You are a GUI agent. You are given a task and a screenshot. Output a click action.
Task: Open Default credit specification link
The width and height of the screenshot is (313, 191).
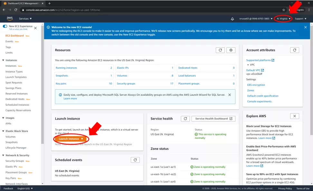coord(263,96)
